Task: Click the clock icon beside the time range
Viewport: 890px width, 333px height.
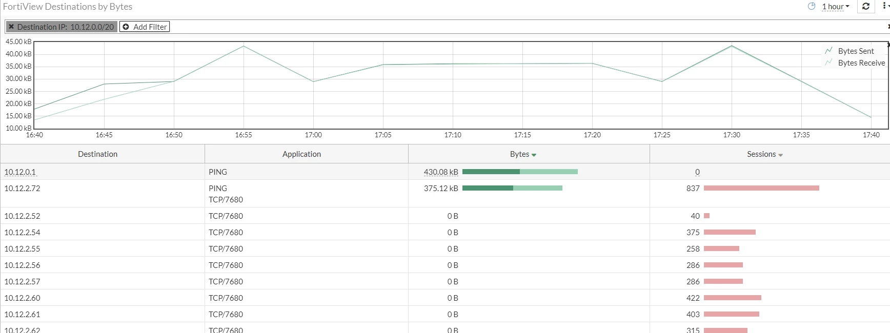Action: point(812,6)
